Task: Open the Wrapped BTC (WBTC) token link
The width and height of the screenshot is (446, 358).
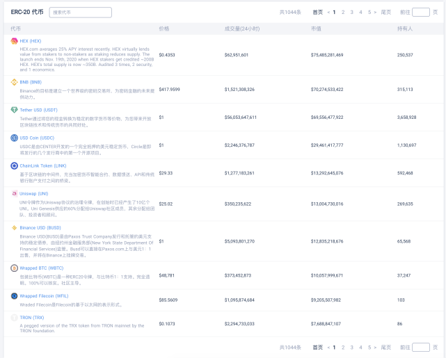Action: pos(42,268)
